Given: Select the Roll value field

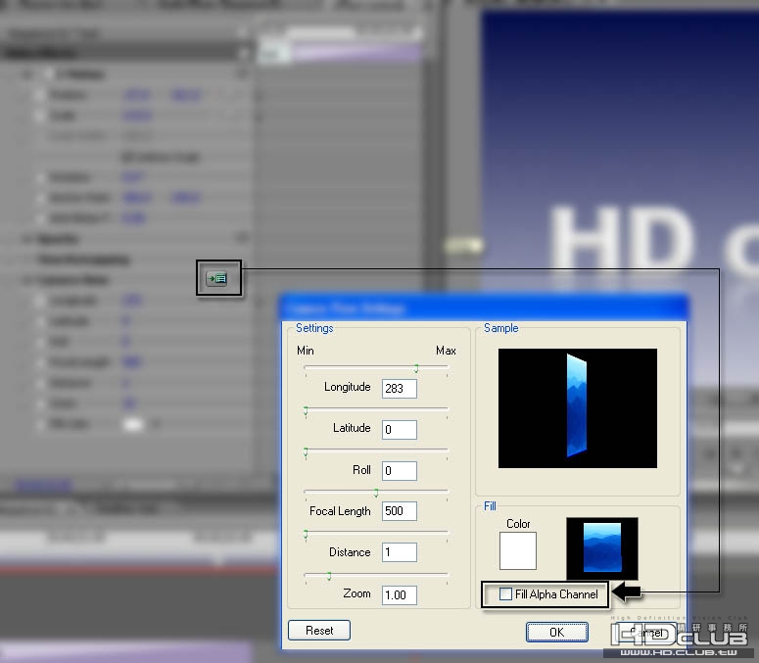Looking at the screenshot, I should (x=399, y=470).
